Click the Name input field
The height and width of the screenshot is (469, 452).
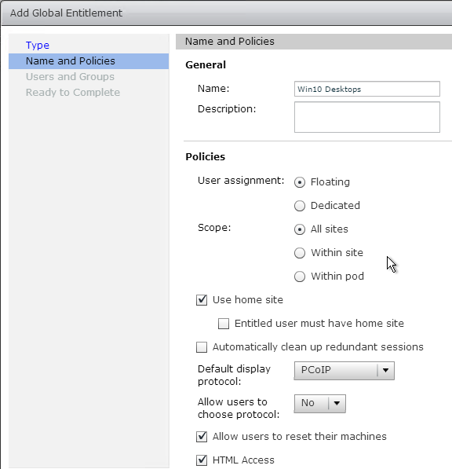pos(367,89)
